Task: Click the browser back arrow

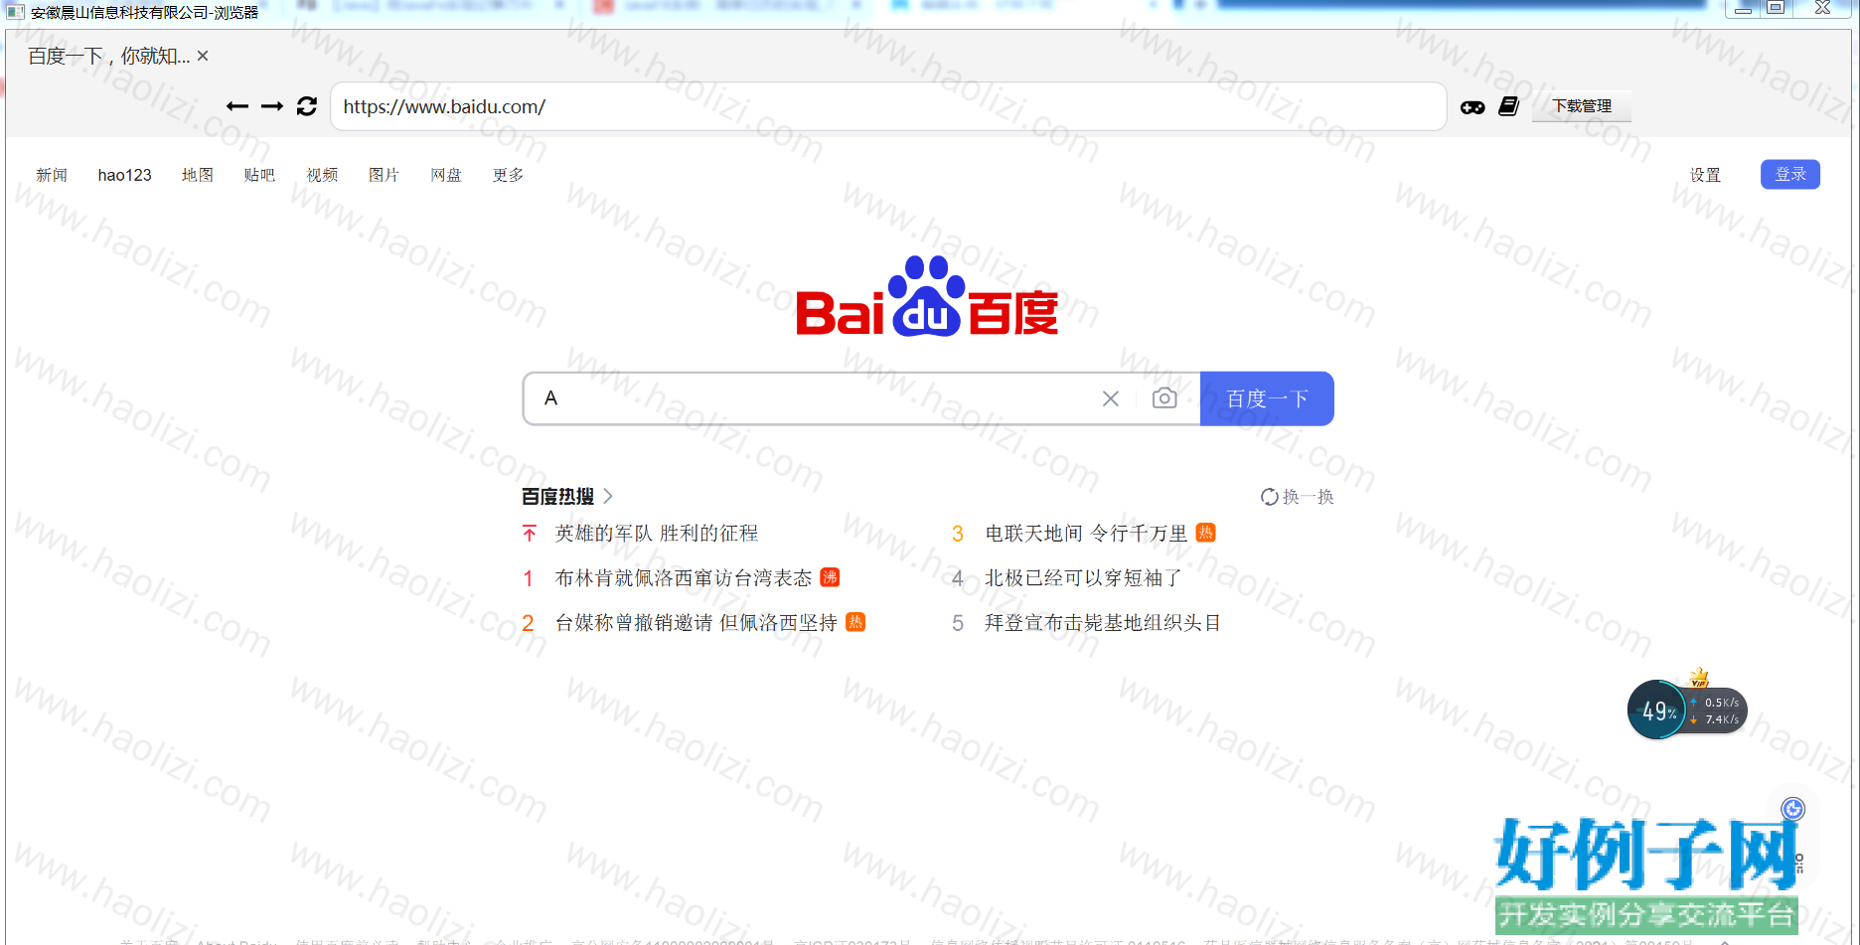Action: (x=237, y=106)
